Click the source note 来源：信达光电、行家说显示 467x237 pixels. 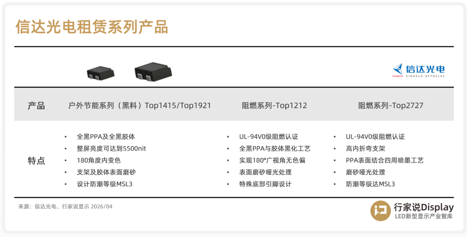65,207
